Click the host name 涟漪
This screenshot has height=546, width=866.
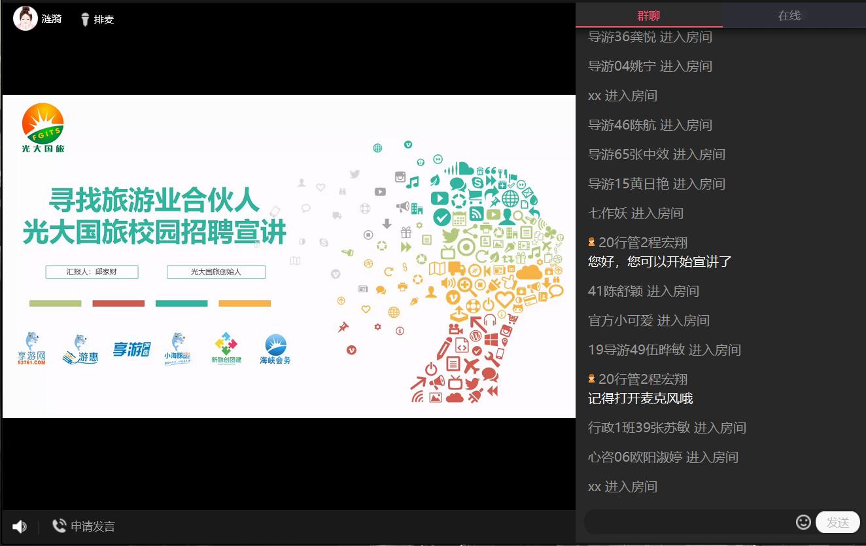52,19
